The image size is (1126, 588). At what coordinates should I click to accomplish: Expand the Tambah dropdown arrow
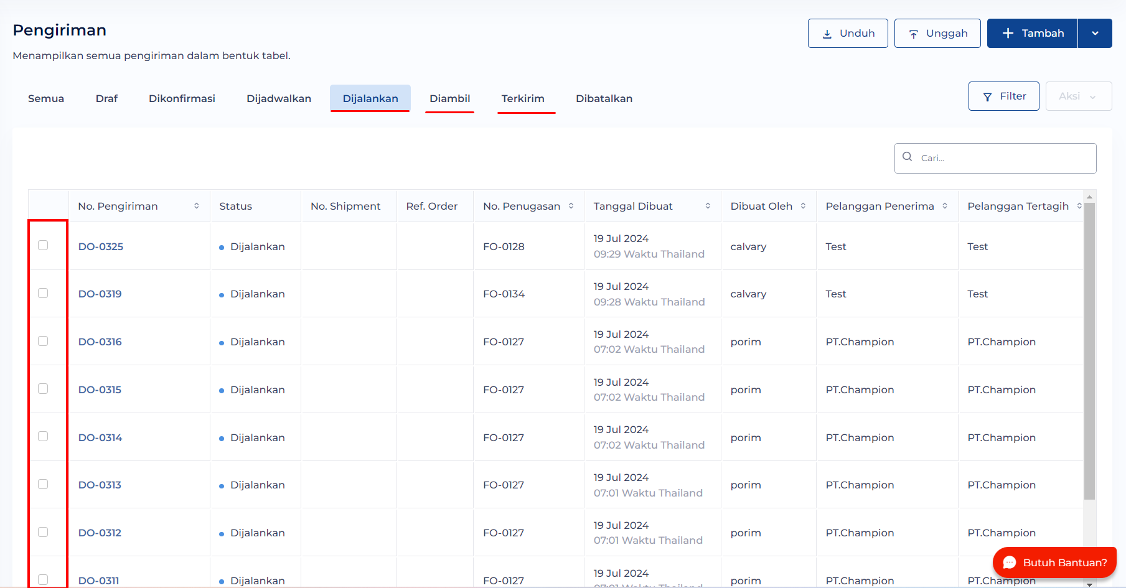click(1095, 34)
